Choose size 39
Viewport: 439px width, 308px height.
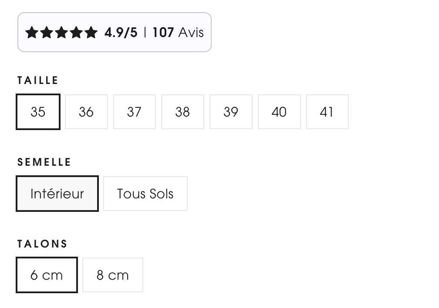pos(231,112)
